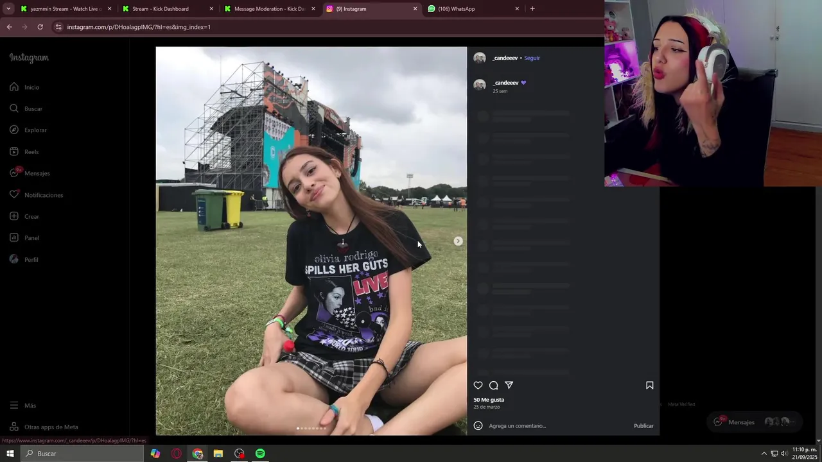The height and width of the screenshot is (462, 822).
Task: Open Mensajes in sidebar
Action: click(x=30, y=173)
